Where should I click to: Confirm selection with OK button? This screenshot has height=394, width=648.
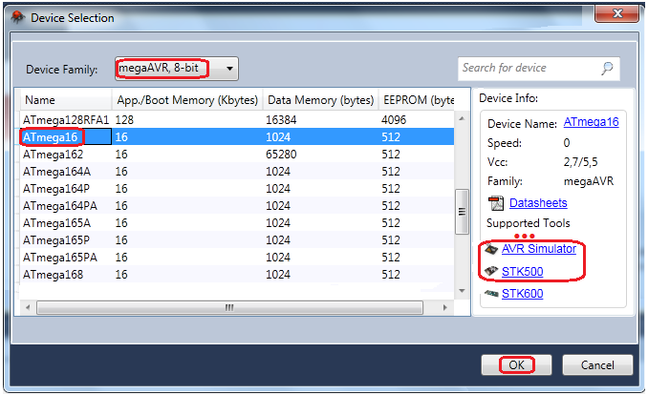coord(516,365)
